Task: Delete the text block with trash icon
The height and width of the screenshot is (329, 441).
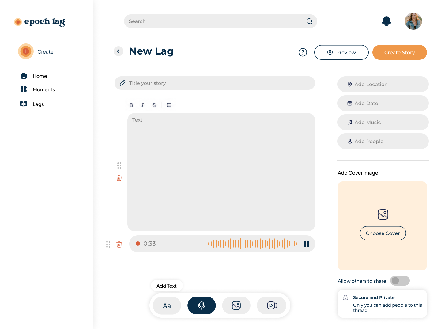Action: tap(119, 178)
